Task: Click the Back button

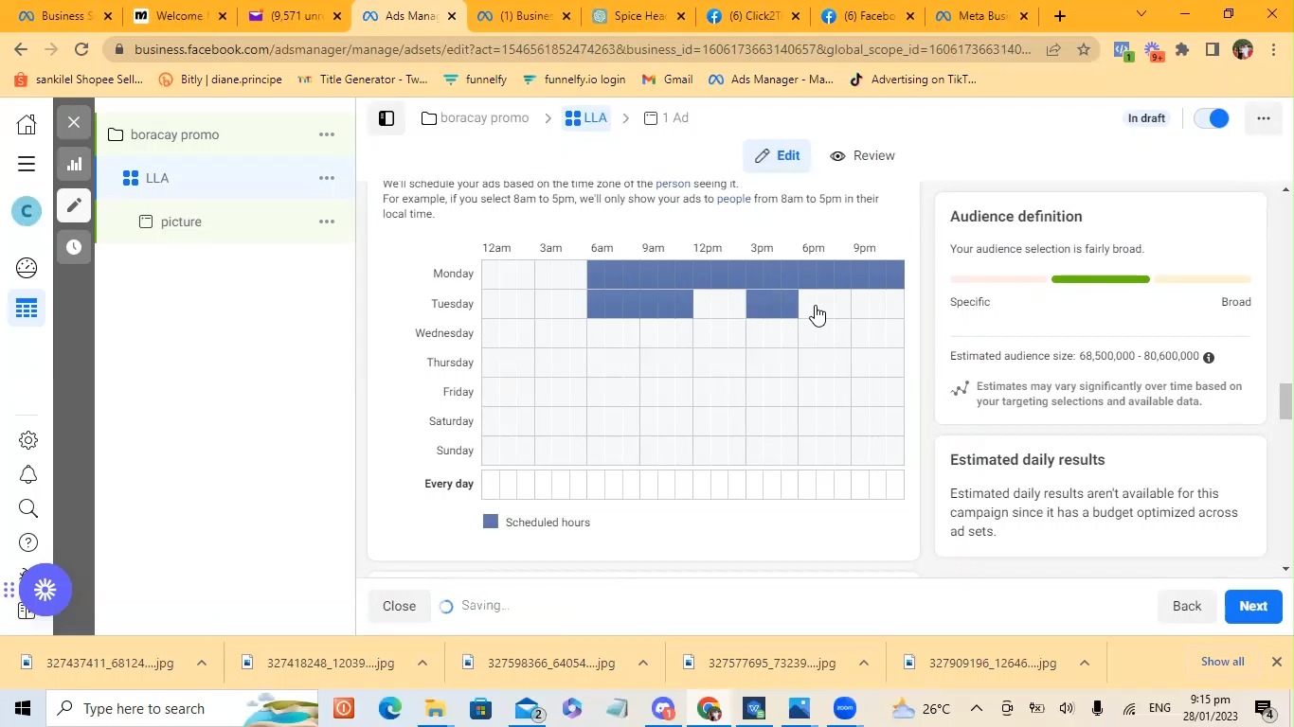Action: pyautogui.click(x=1187, y=607)
